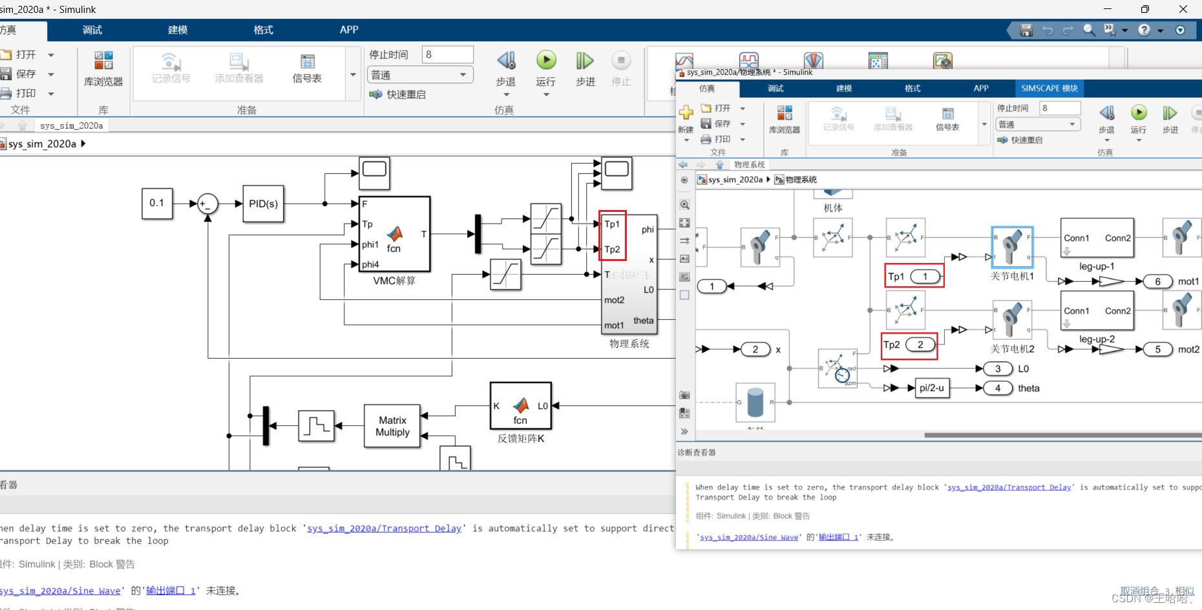Image resolution: width=1202 pixels, height=610 pixels.
Task: Open the help question-mark icon in title toolbar
Action: [x=1144, y=30]
